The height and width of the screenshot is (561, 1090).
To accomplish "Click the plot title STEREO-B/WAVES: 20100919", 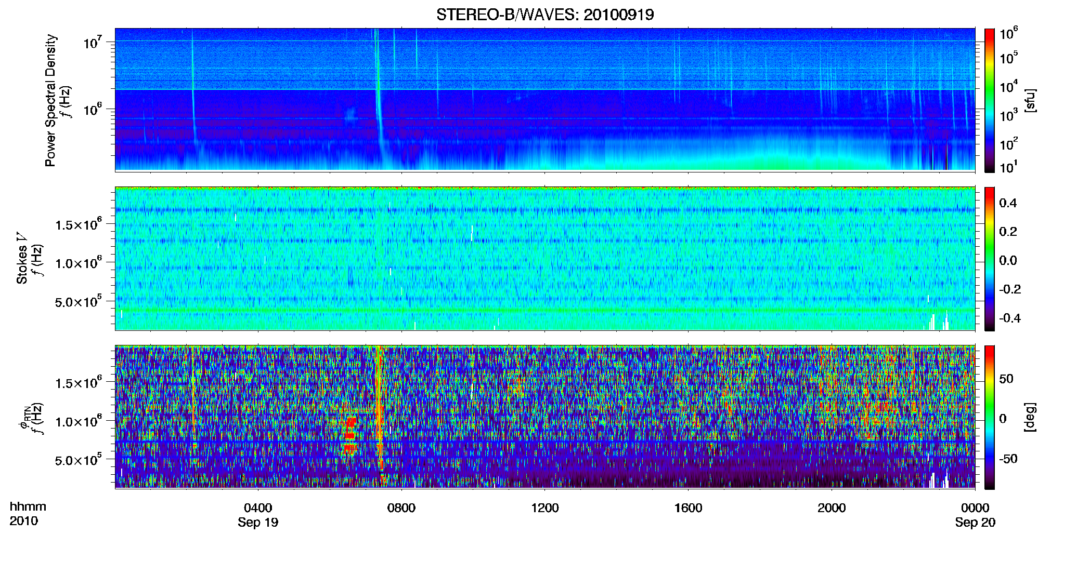I will tap(544, 15).
